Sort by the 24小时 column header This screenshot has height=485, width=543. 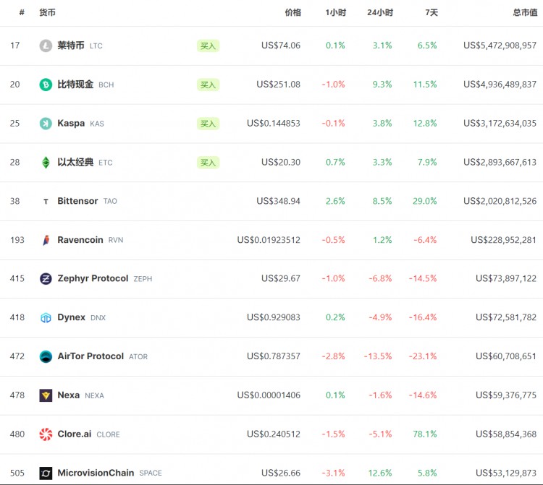[379, 12]
